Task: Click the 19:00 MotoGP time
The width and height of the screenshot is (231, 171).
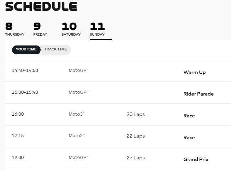Action: point(18,158)
